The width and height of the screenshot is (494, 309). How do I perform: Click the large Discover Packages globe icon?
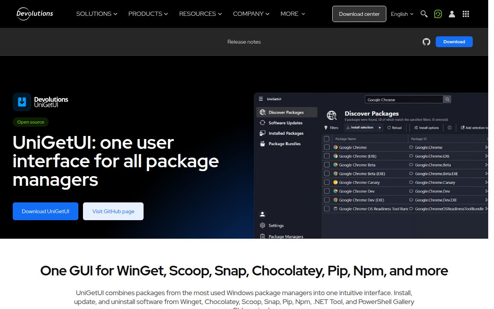click(x=332, y=115)
